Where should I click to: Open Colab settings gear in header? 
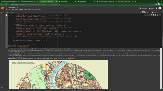[156, 8]
